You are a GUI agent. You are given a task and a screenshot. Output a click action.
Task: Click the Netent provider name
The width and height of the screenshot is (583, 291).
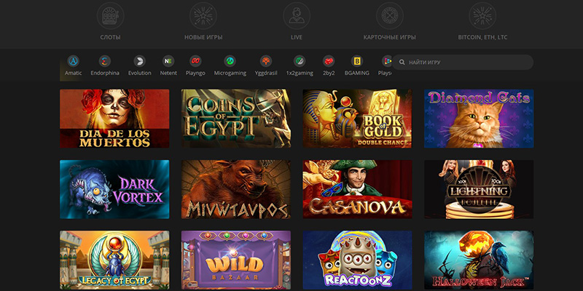point(168,73)
